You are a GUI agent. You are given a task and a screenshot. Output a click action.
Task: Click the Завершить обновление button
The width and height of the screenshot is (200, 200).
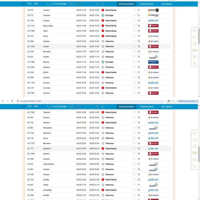pyautogui.click(x=187, y=101)
